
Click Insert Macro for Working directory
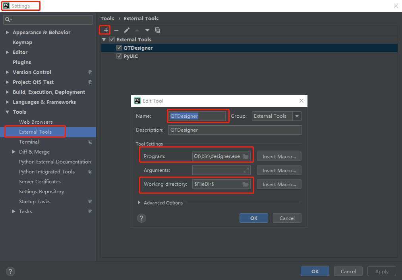279,184
